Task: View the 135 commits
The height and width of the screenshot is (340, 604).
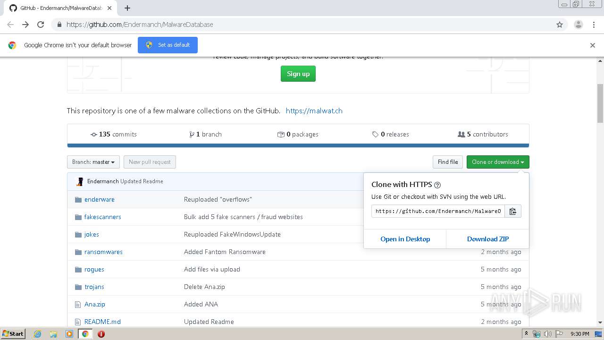Action: [x=114, y=134]
